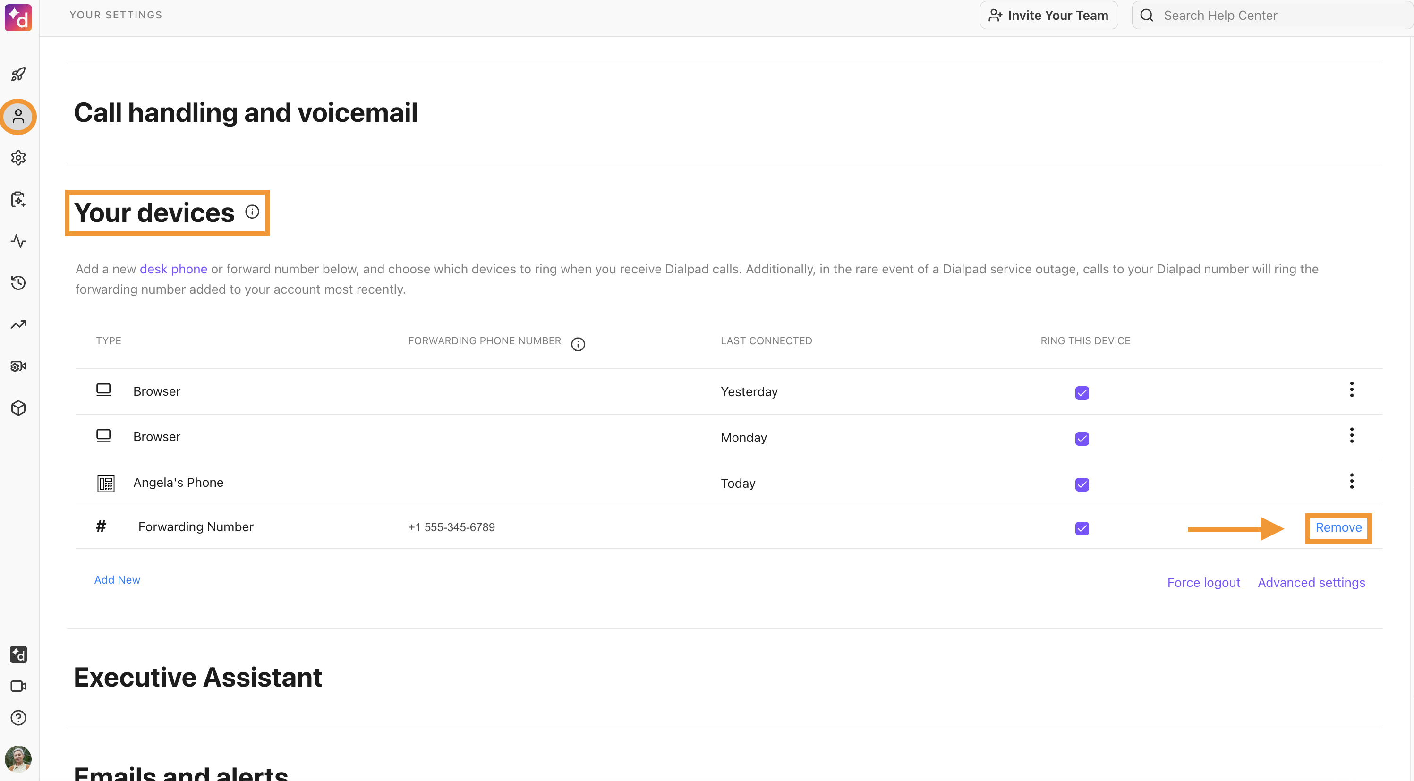Open the clipboard sparkle AI icon
This screenshot has height=781, width=1414.
click(18, 199)
